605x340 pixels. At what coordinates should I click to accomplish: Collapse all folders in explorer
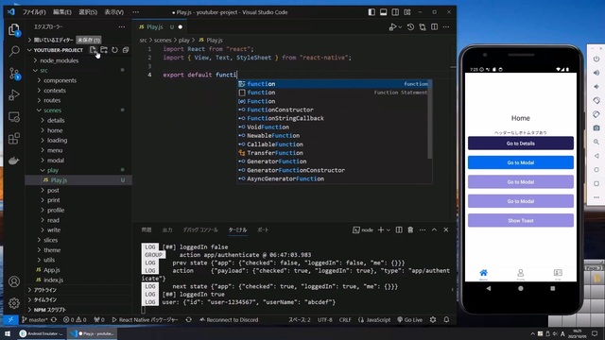126,50
